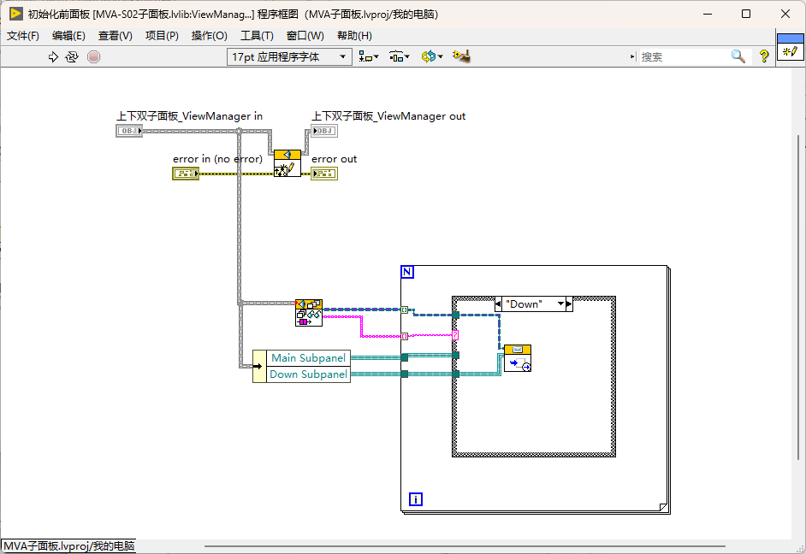Select the subVI node with pencil icon
Viewport: 806px width, 554px height.
pyautogui.click(x=287, y=163)
